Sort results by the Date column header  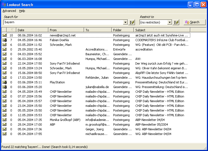[32, 30]
